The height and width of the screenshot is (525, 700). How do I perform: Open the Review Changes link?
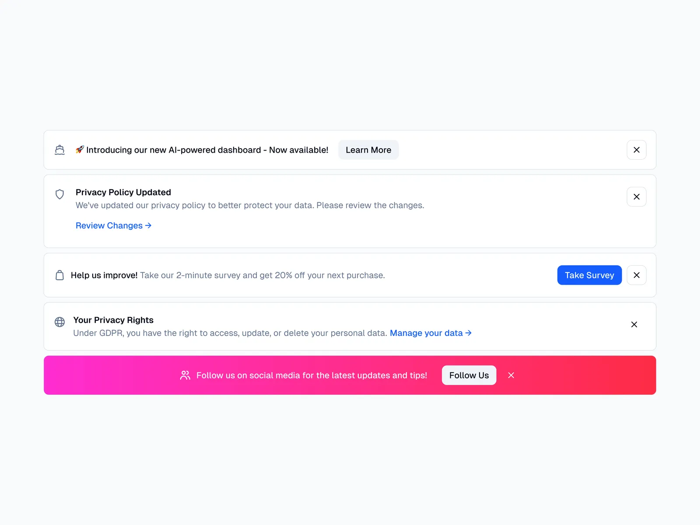(x=113, y=226)
